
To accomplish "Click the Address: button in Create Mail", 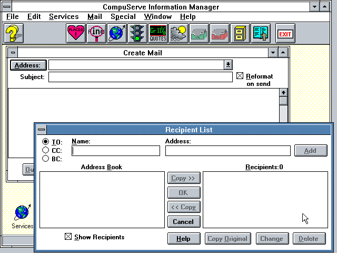I will [x=28, y=65].
